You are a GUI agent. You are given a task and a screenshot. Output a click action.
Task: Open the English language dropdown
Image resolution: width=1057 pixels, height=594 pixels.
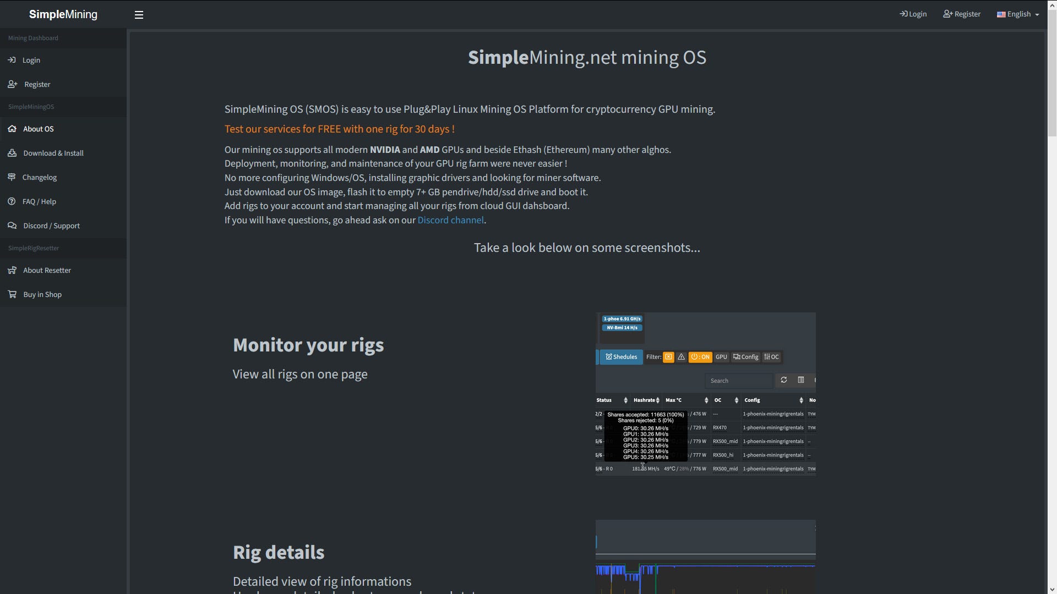point(1018,14)
